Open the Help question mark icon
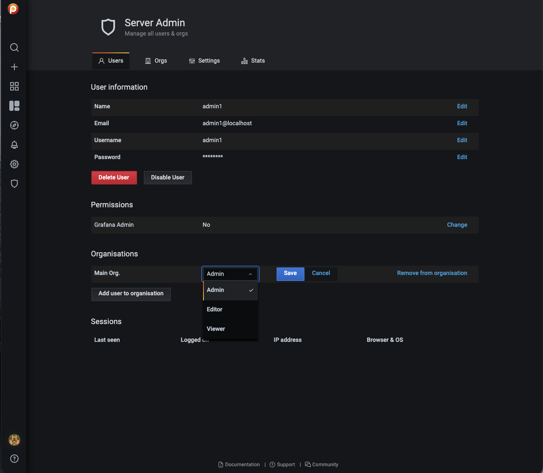Viewport: 543px width, 473px height. point(14,459)
